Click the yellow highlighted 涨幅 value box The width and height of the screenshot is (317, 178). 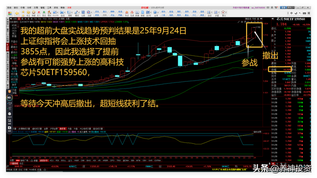[x=280, y=69]
